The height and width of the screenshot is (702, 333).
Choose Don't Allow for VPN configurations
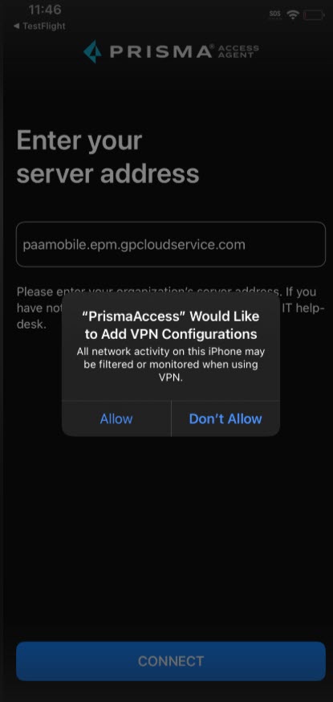[x=225, y=418]
